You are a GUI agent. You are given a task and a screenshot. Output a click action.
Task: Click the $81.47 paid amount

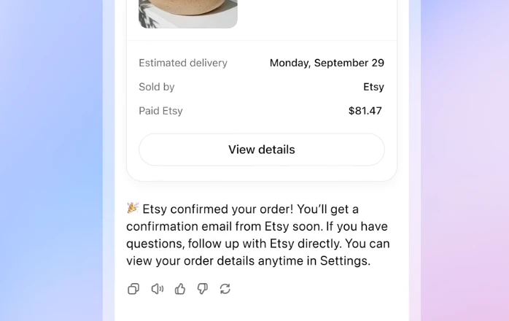coord(365,111)
